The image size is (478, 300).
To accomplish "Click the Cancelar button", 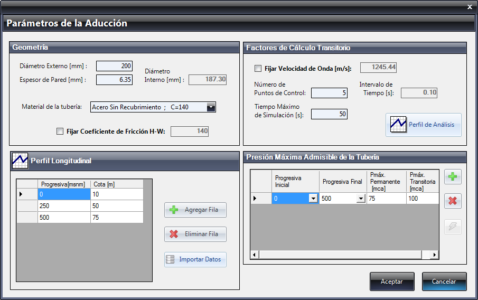I will (444, 282).
